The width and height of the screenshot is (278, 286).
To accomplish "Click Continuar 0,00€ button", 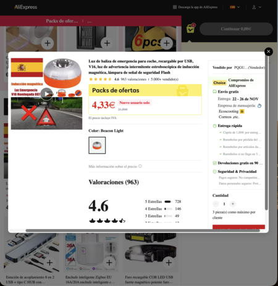I will [236, 29].
